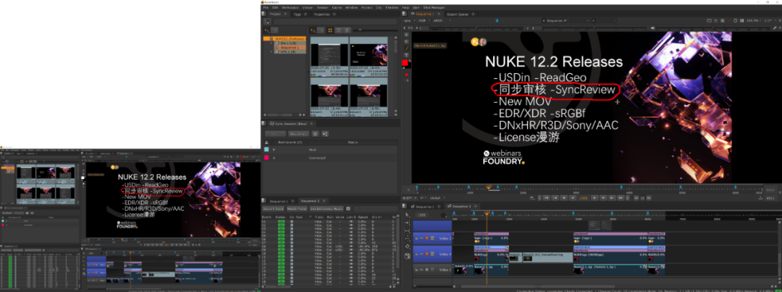Click the add participant icon in Sync Session
This screenshot has width=782, height=292.
click(x=325, y=134)
